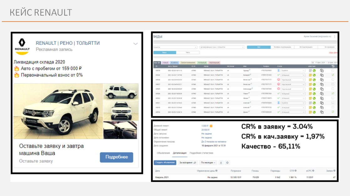Open status dropdown in Павел's row
The image size is (350, 196).
[x=293, y=94]
